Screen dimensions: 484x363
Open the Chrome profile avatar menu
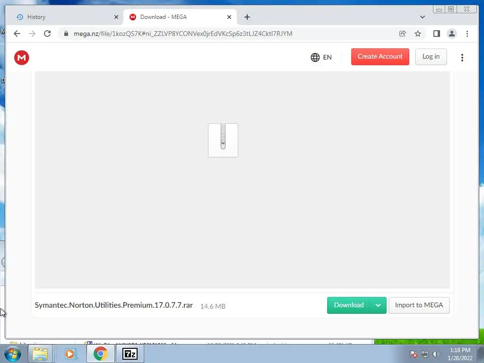pyautogui.click(x=452, y=34)
